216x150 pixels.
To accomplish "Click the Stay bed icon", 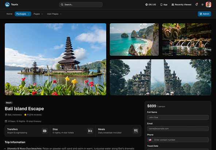I will pos(90,131).
